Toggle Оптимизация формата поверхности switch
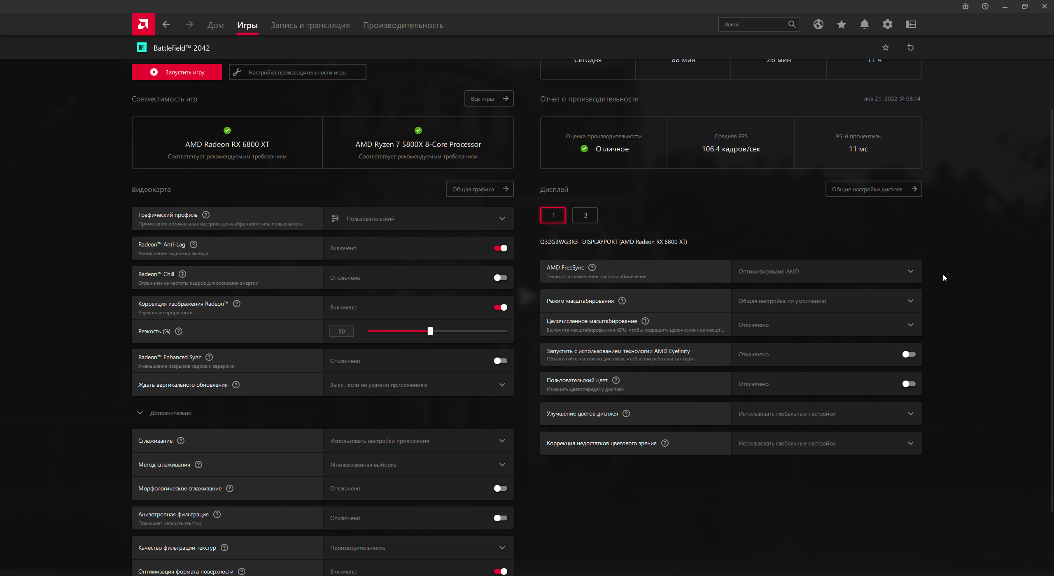The image size is (1054, 576). pos(500,571)
